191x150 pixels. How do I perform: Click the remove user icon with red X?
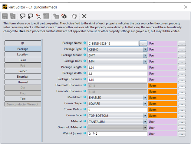tap(38, 16)
